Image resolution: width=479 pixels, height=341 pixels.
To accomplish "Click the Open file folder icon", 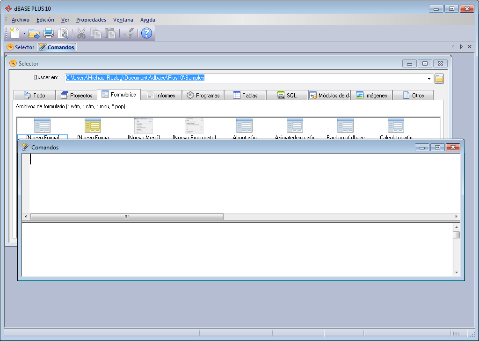I will point(34,33).
